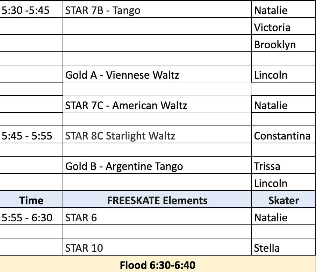The image size is (316, 272).
Task: Click the Gold A - Viennese Waltz cell
Action: [x=157, y=74]
